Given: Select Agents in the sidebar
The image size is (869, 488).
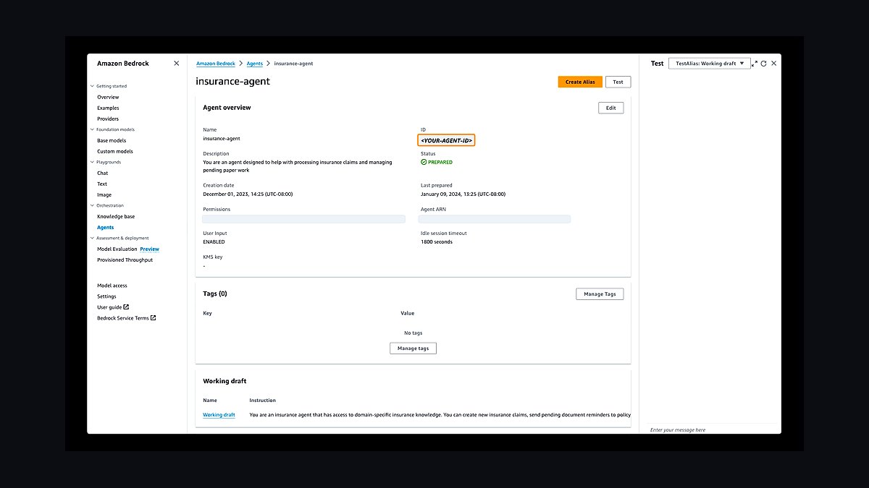Looking at the screenshot, I should (106, 227).
